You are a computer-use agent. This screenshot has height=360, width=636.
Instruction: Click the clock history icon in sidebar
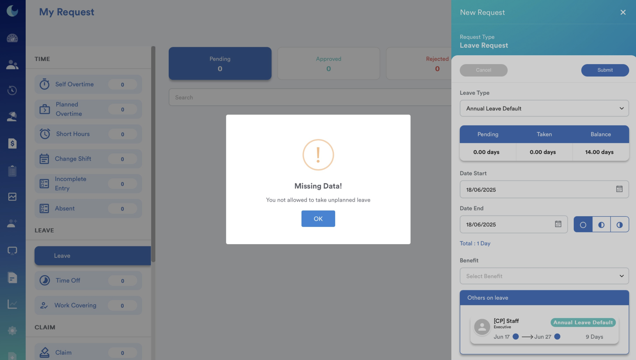tap(12, 90)
